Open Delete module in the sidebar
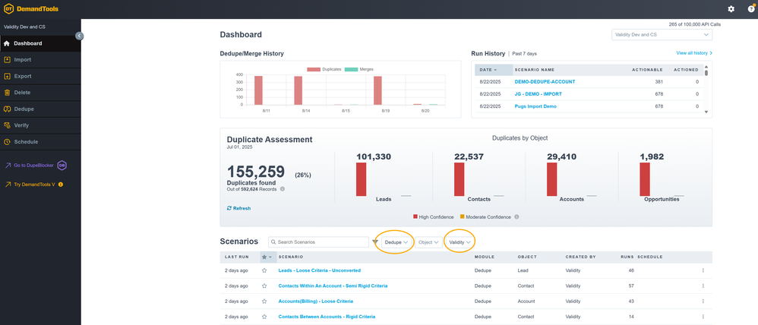Viewport: 758px width, 325px height. 40,93
